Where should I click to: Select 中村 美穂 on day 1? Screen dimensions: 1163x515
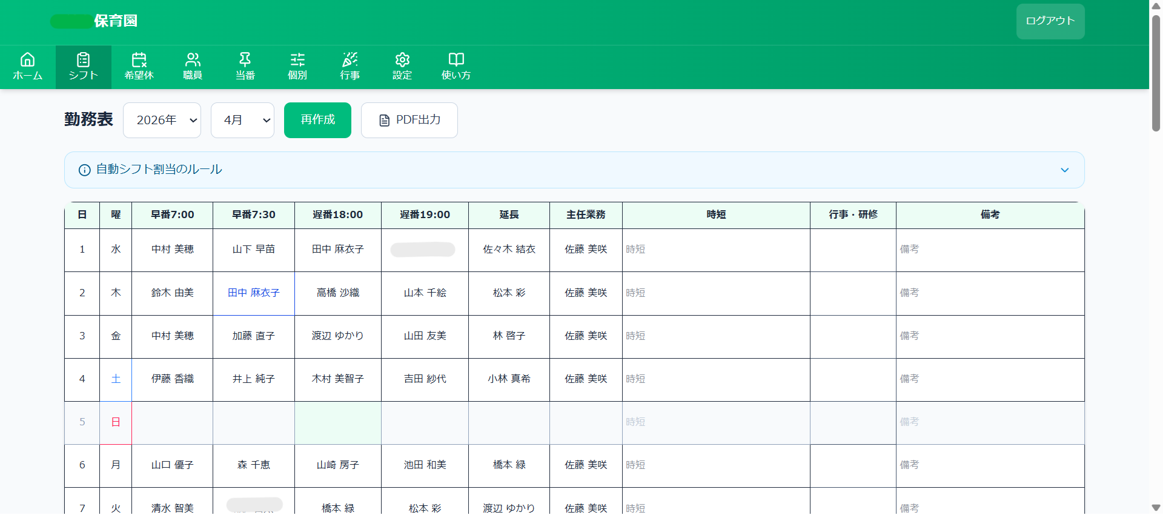coord(172,250)
